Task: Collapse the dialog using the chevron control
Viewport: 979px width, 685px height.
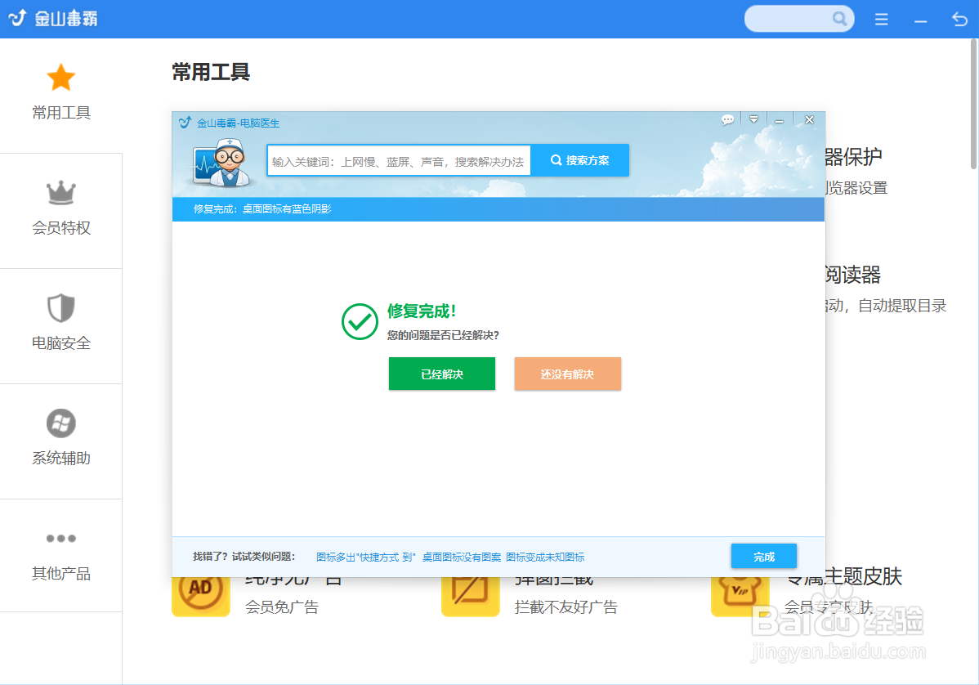Action: point(753,119)
